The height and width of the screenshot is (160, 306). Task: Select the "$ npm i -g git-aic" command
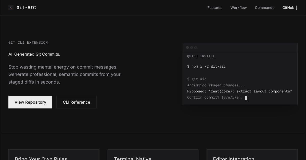206,66
